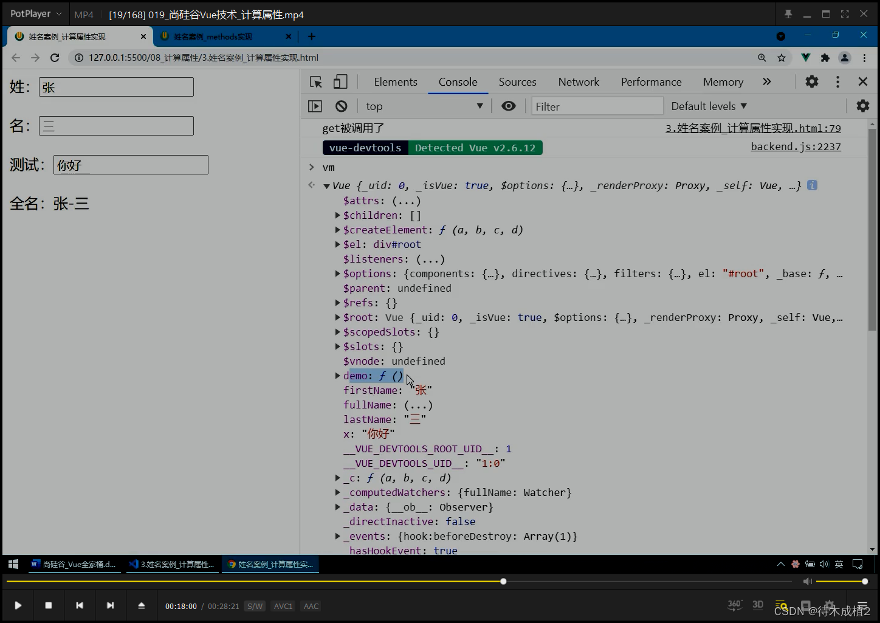This screenshot has height=623, width=880.
Task: Open the Performance tab
Action: (x=651, y=82)
